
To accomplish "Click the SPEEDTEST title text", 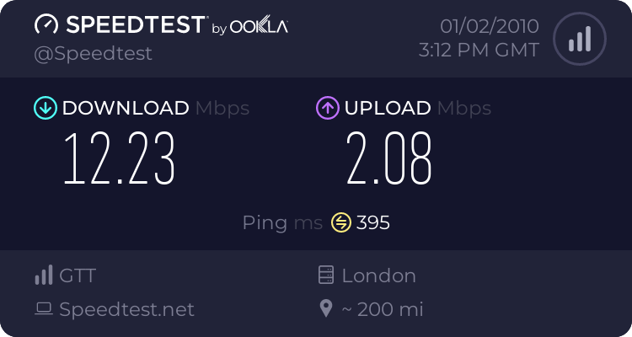I will point(133,24).
